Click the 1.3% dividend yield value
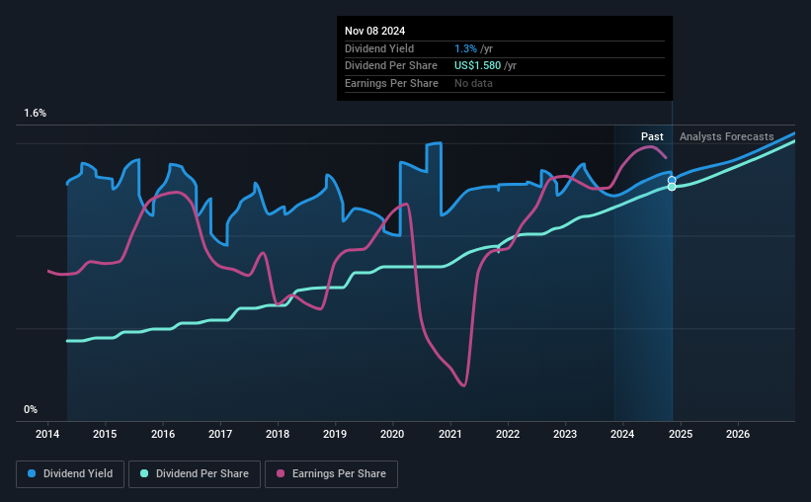This screenshot has height=502, width=811. click(x=465, y=48)
